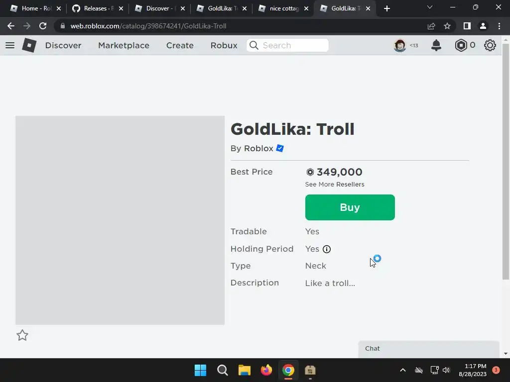Show hidden system tray icons
The height and width of the screenshot is (382, 510).
click(x=402, y=370)
